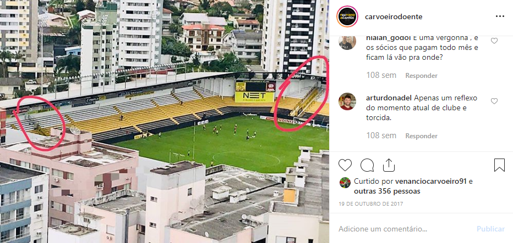
Task: Open the carvoeirodoente username link
Action: click(394, 17)
